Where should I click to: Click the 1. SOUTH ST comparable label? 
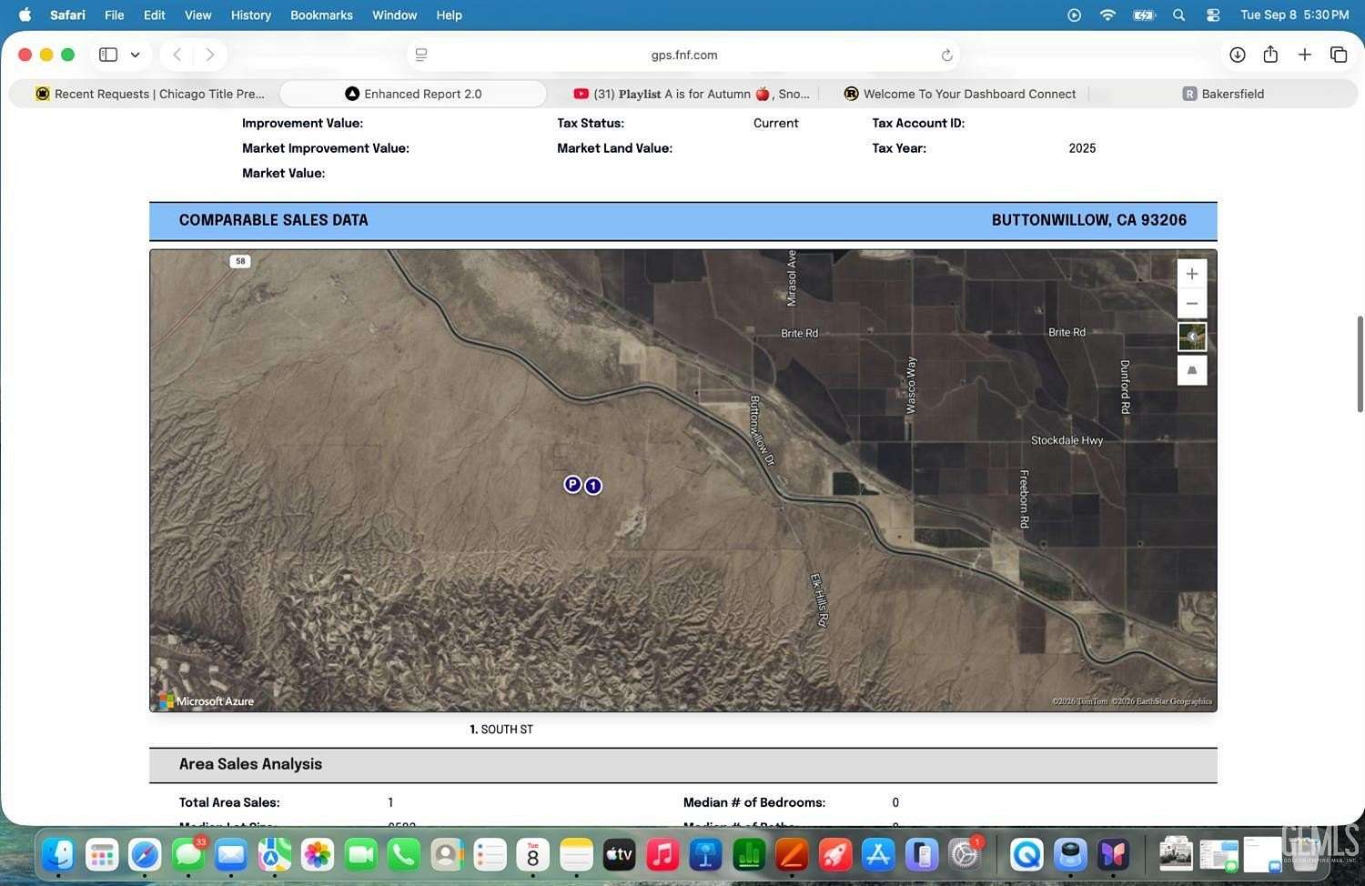click(501, 730)
